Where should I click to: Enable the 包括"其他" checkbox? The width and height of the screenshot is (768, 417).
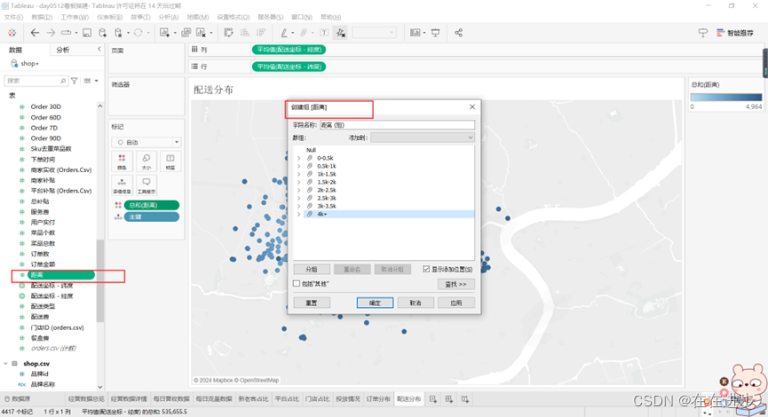click(297, 283)
